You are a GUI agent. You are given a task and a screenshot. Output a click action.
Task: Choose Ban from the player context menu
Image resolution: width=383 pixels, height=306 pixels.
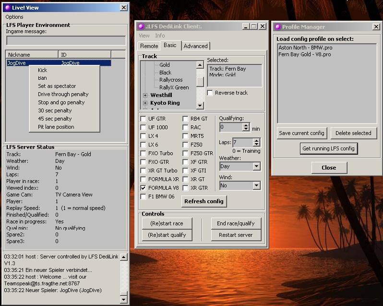pos(64,78)
